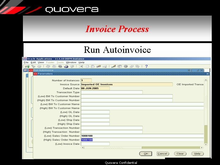This screenshot has height=165, width=220.
Task: Open the Folder menu
Action: 50,62
